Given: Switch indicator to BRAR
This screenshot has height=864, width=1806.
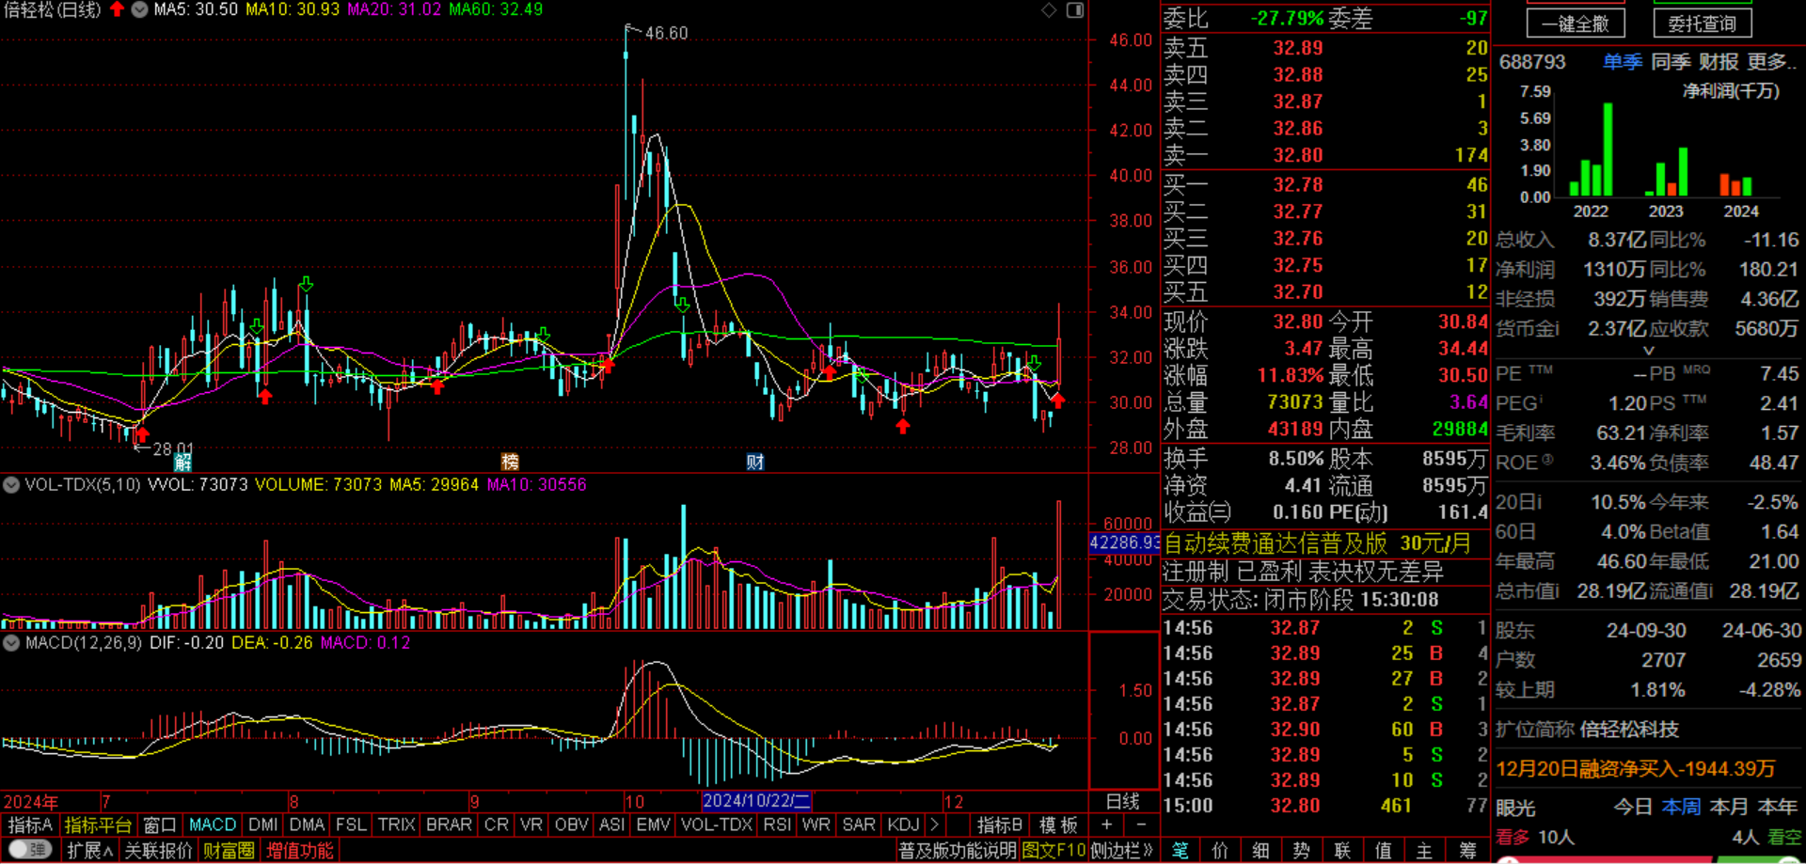Looking at the screenshot, I should click(x=449, y=825).
